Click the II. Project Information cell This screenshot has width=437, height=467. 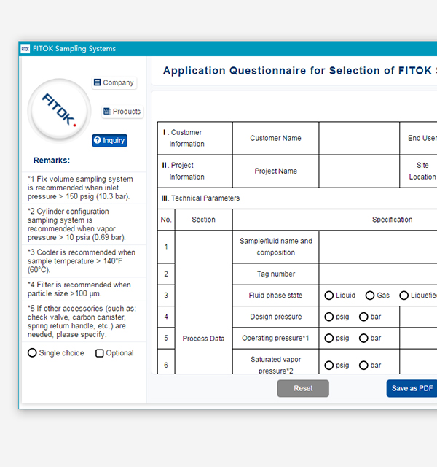coord(195,171)
